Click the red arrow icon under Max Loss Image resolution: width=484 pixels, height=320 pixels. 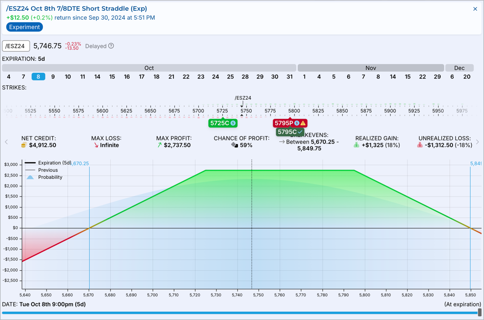(x=96, y=145)
